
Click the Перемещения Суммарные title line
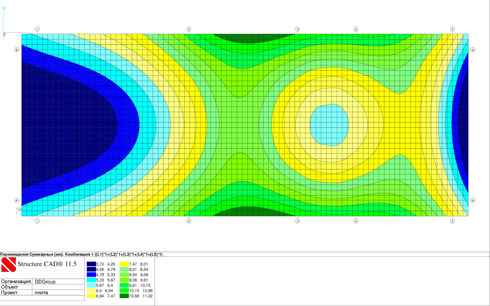(x=81, y=254)
